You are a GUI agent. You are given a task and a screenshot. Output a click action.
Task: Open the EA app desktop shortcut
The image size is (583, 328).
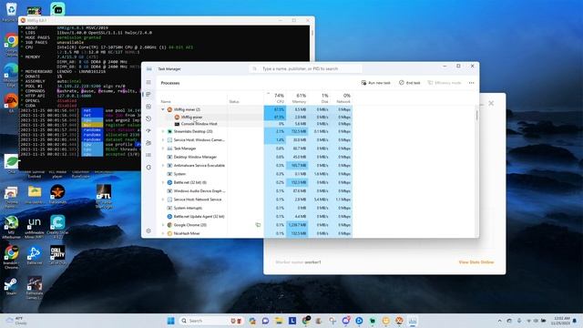(x=11, y=102)
